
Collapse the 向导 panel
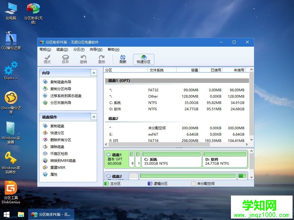tap(94, 73)
